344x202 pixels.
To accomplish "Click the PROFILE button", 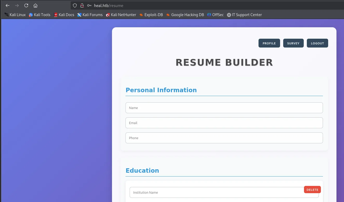I will coord(269,43).
